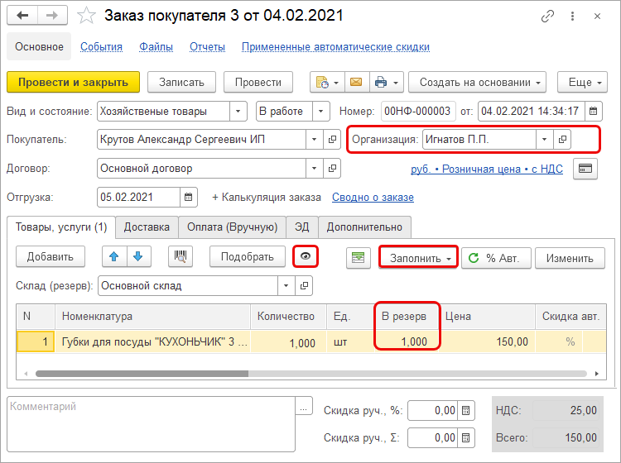The image size is (621, 463).
Task: Open the Еще menu
Action: pos(582,82)
